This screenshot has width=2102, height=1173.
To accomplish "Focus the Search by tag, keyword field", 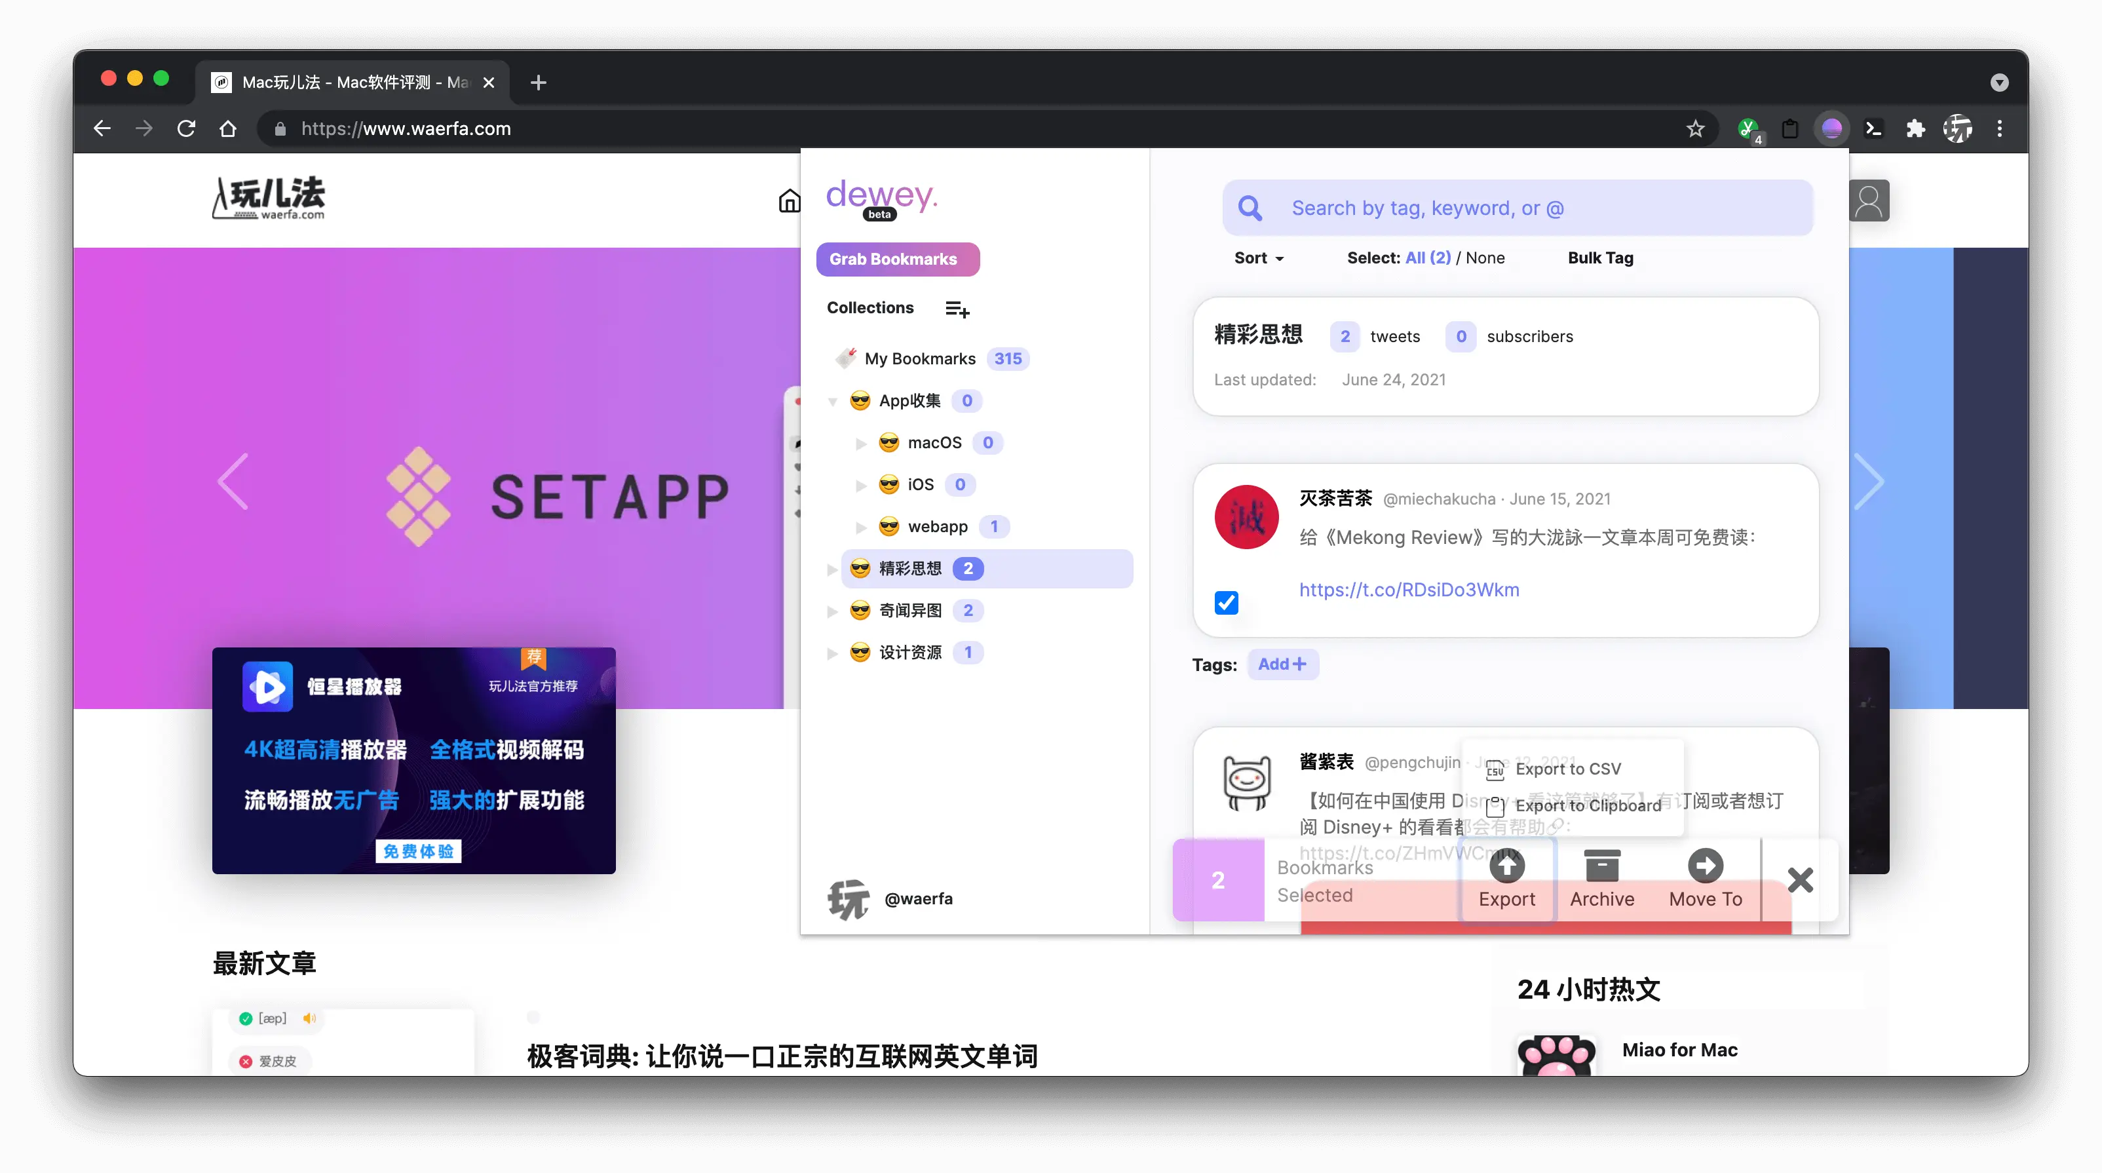I will [x=1518, y=208].
